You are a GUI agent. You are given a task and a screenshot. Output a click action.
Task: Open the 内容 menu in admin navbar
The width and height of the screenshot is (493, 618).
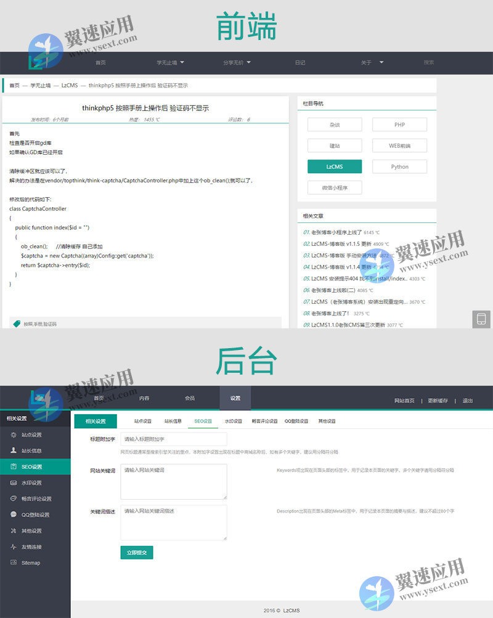point(144,397)
